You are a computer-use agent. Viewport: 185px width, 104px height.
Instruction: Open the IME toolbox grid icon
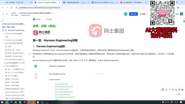(182, 90)
